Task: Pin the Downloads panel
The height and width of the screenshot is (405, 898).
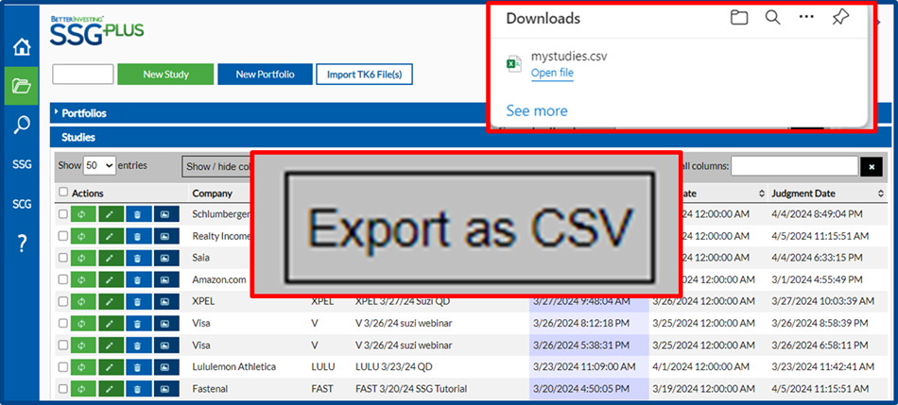Action: tap(840, 18)
